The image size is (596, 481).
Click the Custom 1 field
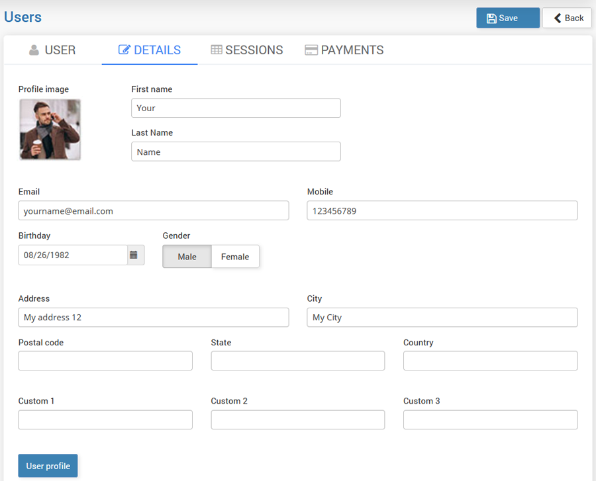coord(105,419)
